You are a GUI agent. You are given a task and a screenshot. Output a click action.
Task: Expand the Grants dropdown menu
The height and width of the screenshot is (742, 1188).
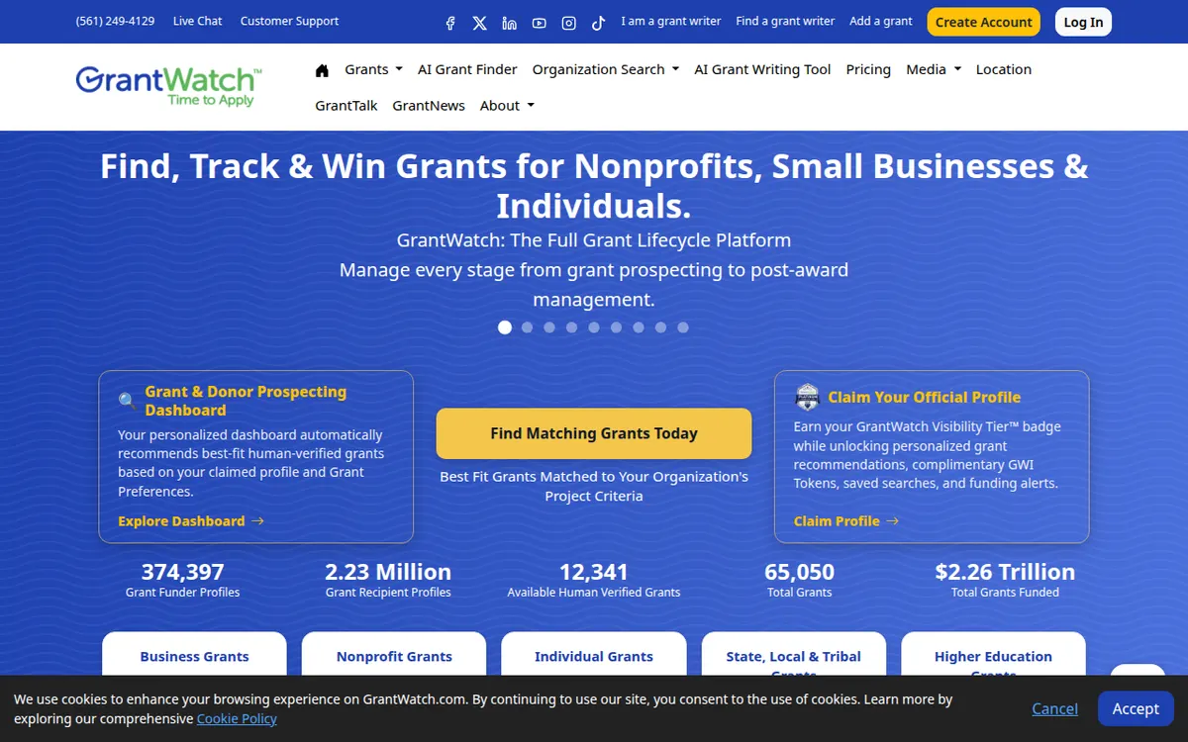tap(373, 69)
